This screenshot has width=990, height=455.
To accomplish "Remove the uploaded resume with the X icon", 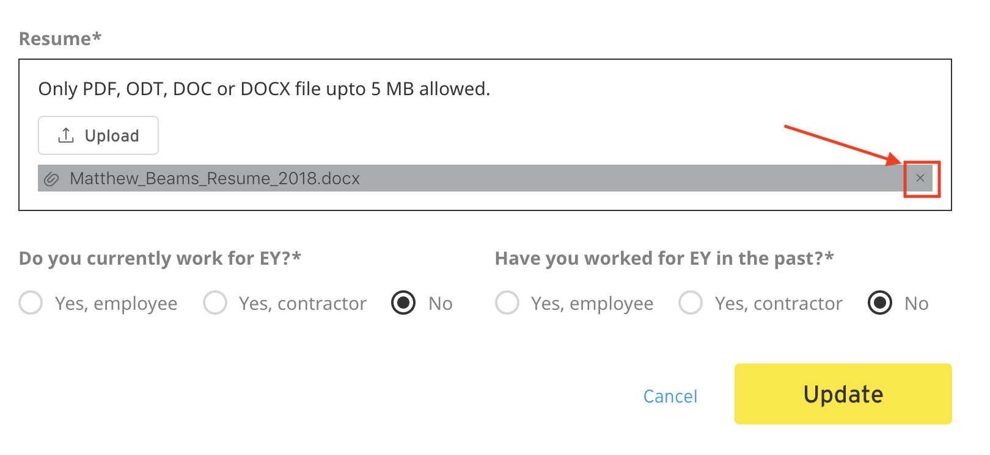I will tap(920, 178).
